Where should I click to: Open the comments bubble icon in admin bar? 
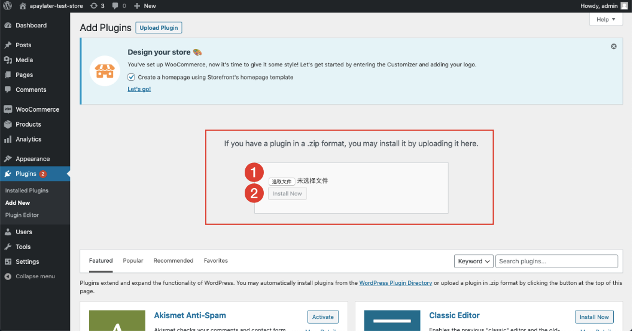pos(115,5)
